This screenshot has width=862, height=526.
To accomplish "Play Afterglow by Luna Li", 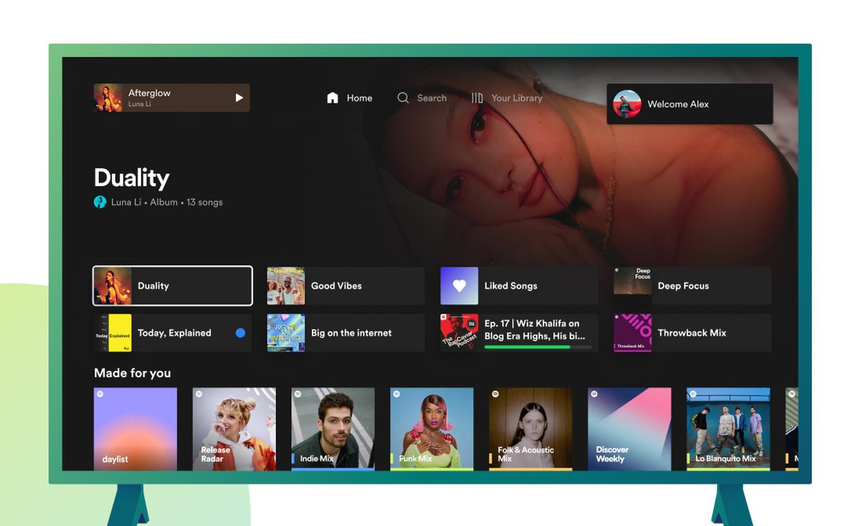I will (x=239, y=98).
